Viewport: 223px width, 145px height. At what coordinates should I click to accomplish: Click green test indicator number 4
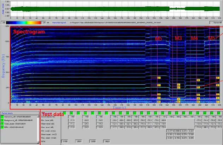point(86,113)
